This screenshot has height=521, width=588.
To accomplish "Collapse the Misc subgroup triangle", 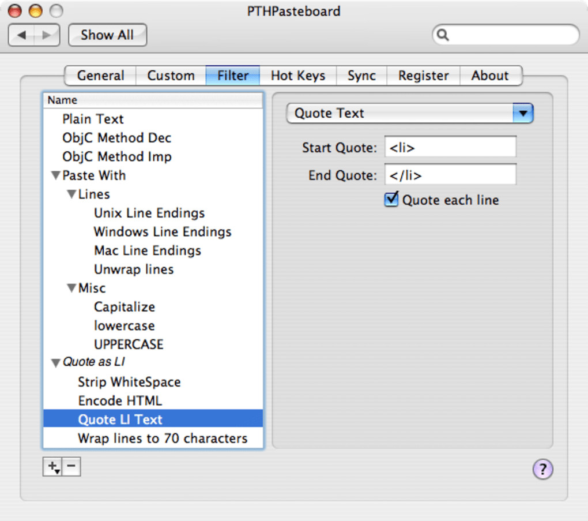I will coord(71,288).
